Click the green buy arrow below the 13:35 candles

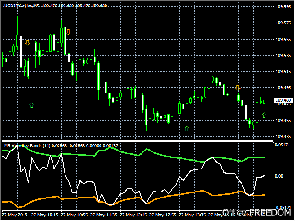[187, 128]
